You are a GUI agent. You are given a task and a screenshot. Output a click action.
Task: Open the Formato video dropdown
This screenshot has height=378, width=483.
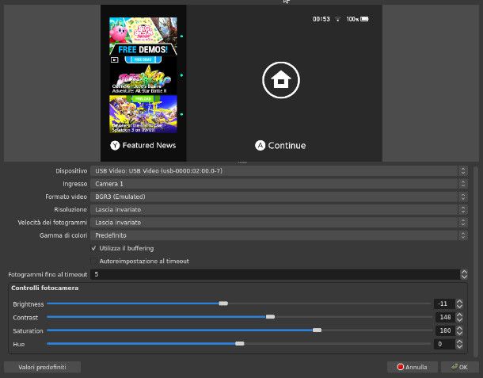[279, 197]
